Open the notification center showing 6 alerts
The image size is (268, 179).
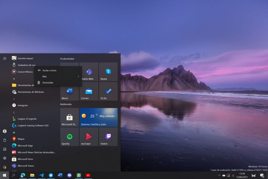click(262, 175)
